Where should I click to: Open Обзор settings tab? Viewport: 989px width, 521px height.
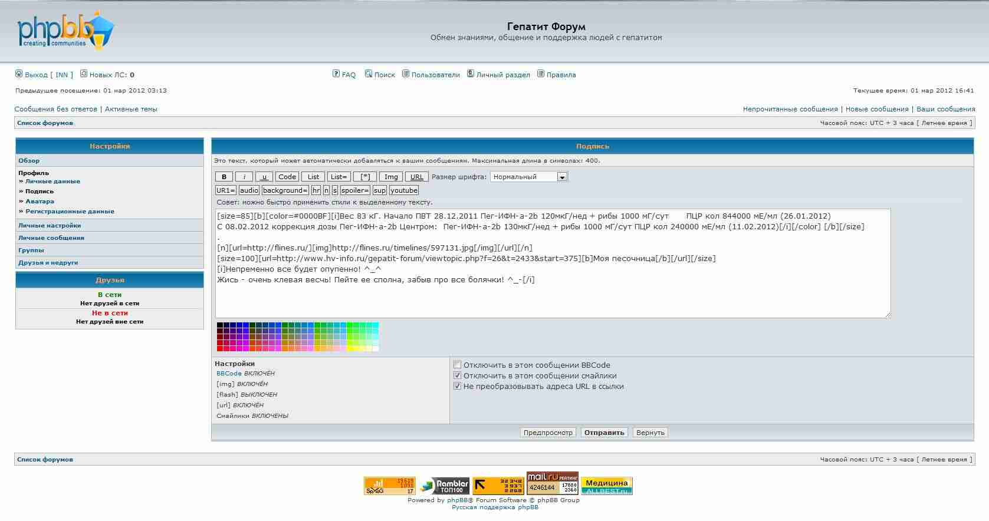click(29, 160)
